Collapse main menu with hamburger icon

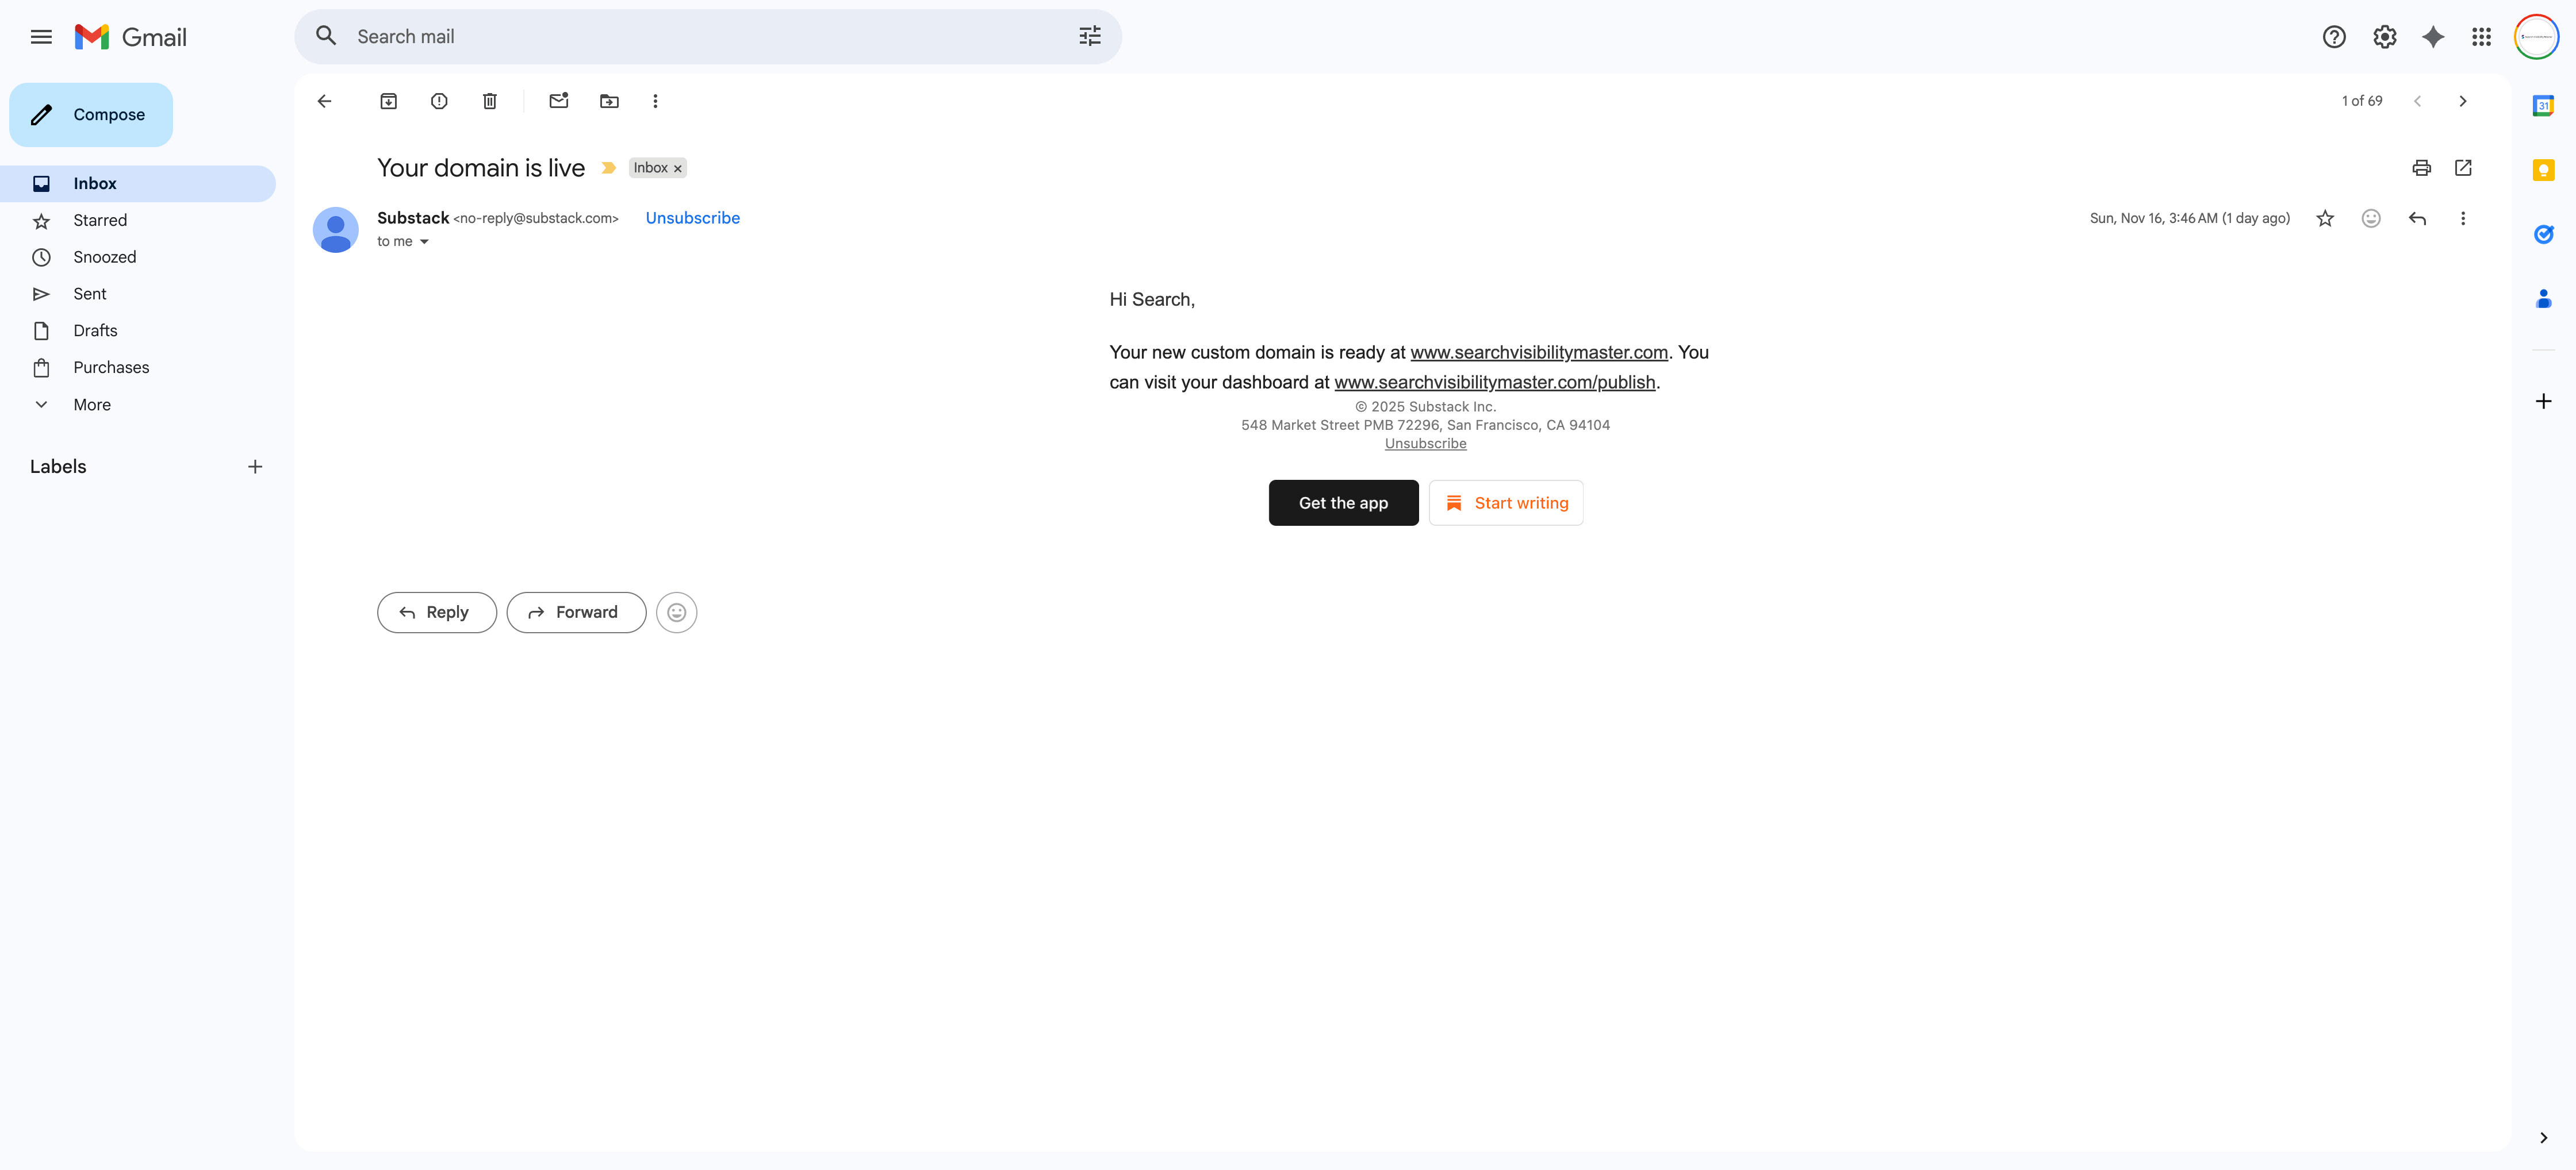pos(41,37)
